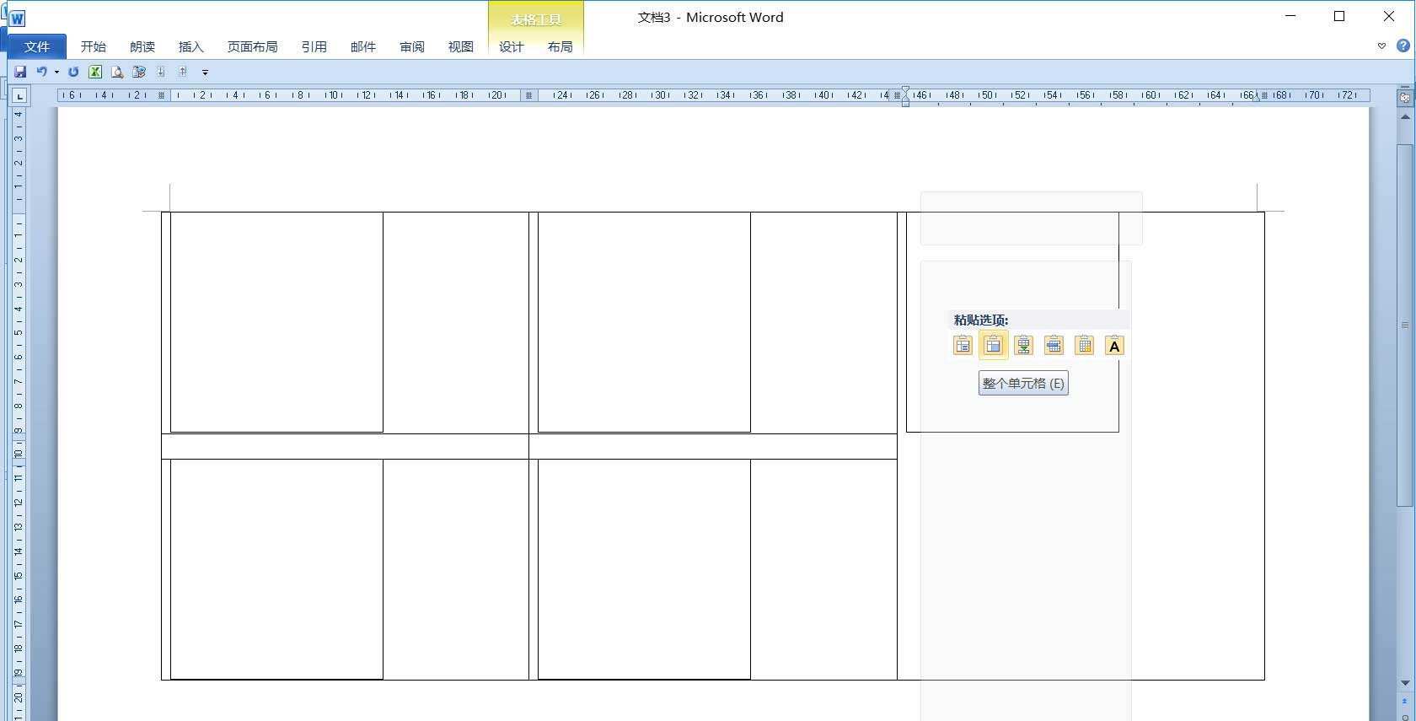This screenshot has height=721, width=1416.
Task: Open Print Preview from quick access toolbar
Action: point(117,72)
